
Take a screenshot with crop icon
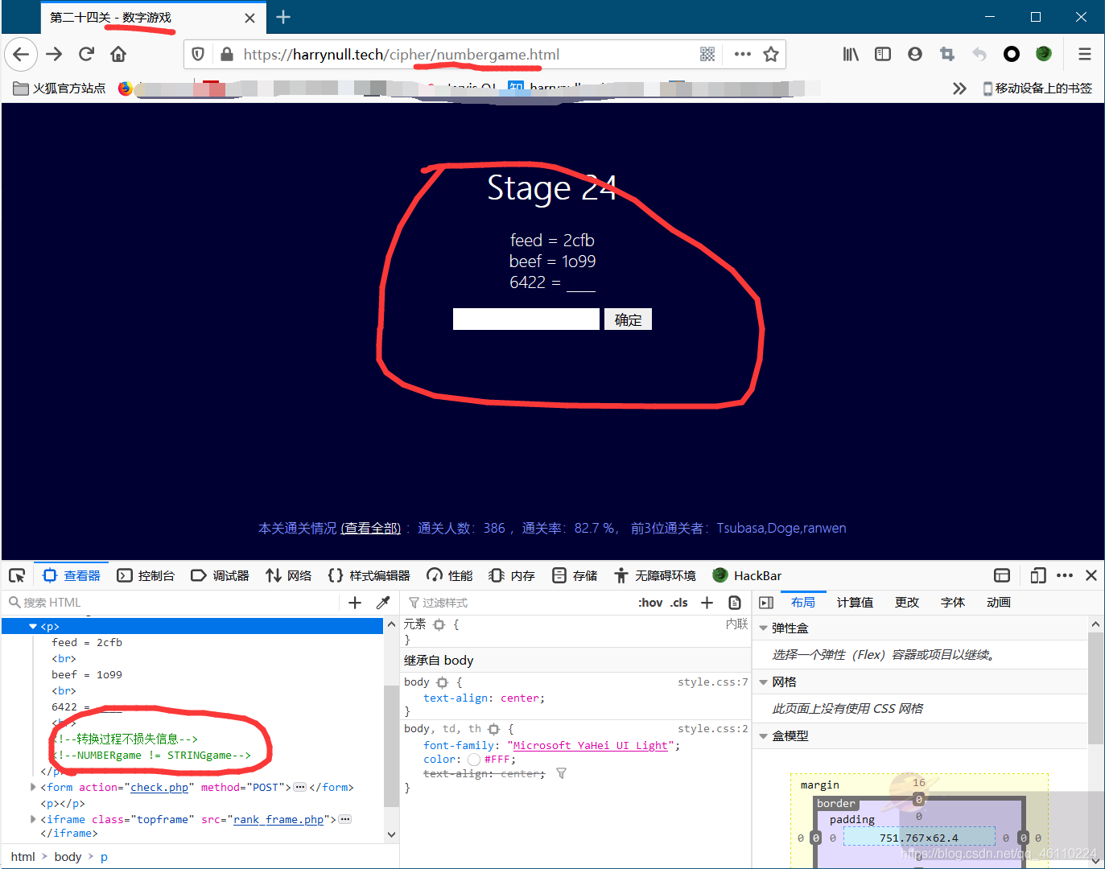(x=947, y=55)
